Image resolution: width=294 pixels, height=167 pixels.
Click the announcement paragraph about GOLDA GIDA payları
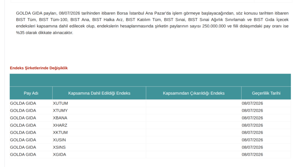click(152, 23)
